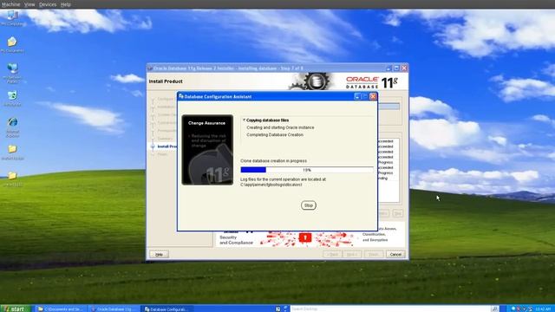The height and width of the screenshot is (312, 555).
Task: Select the Install Product step in installer sidebar
Action: [x=167, y=146]
